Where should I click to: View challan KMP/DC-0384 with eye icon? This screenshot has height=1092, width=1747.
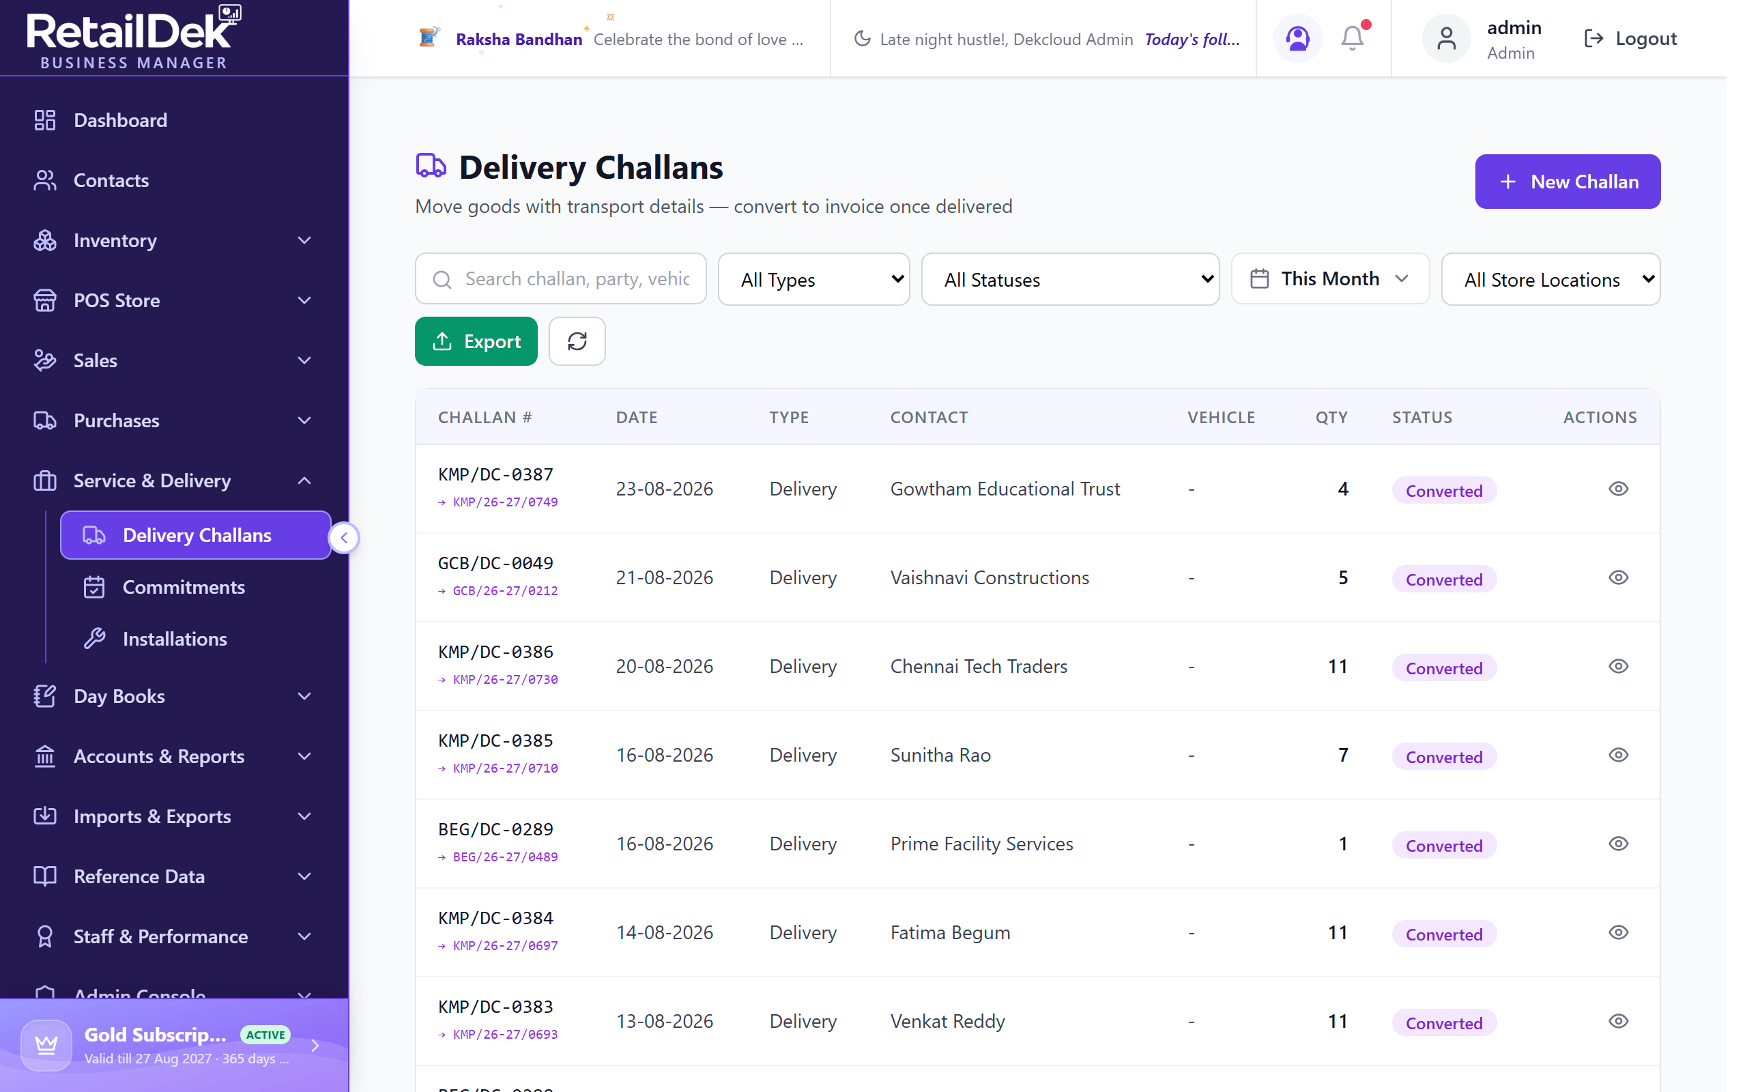1618,932
